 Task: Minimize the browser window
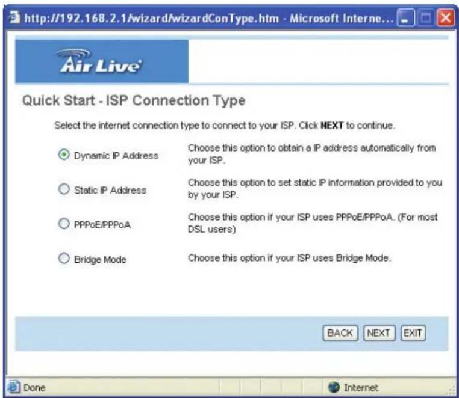(x=406, y=18)
